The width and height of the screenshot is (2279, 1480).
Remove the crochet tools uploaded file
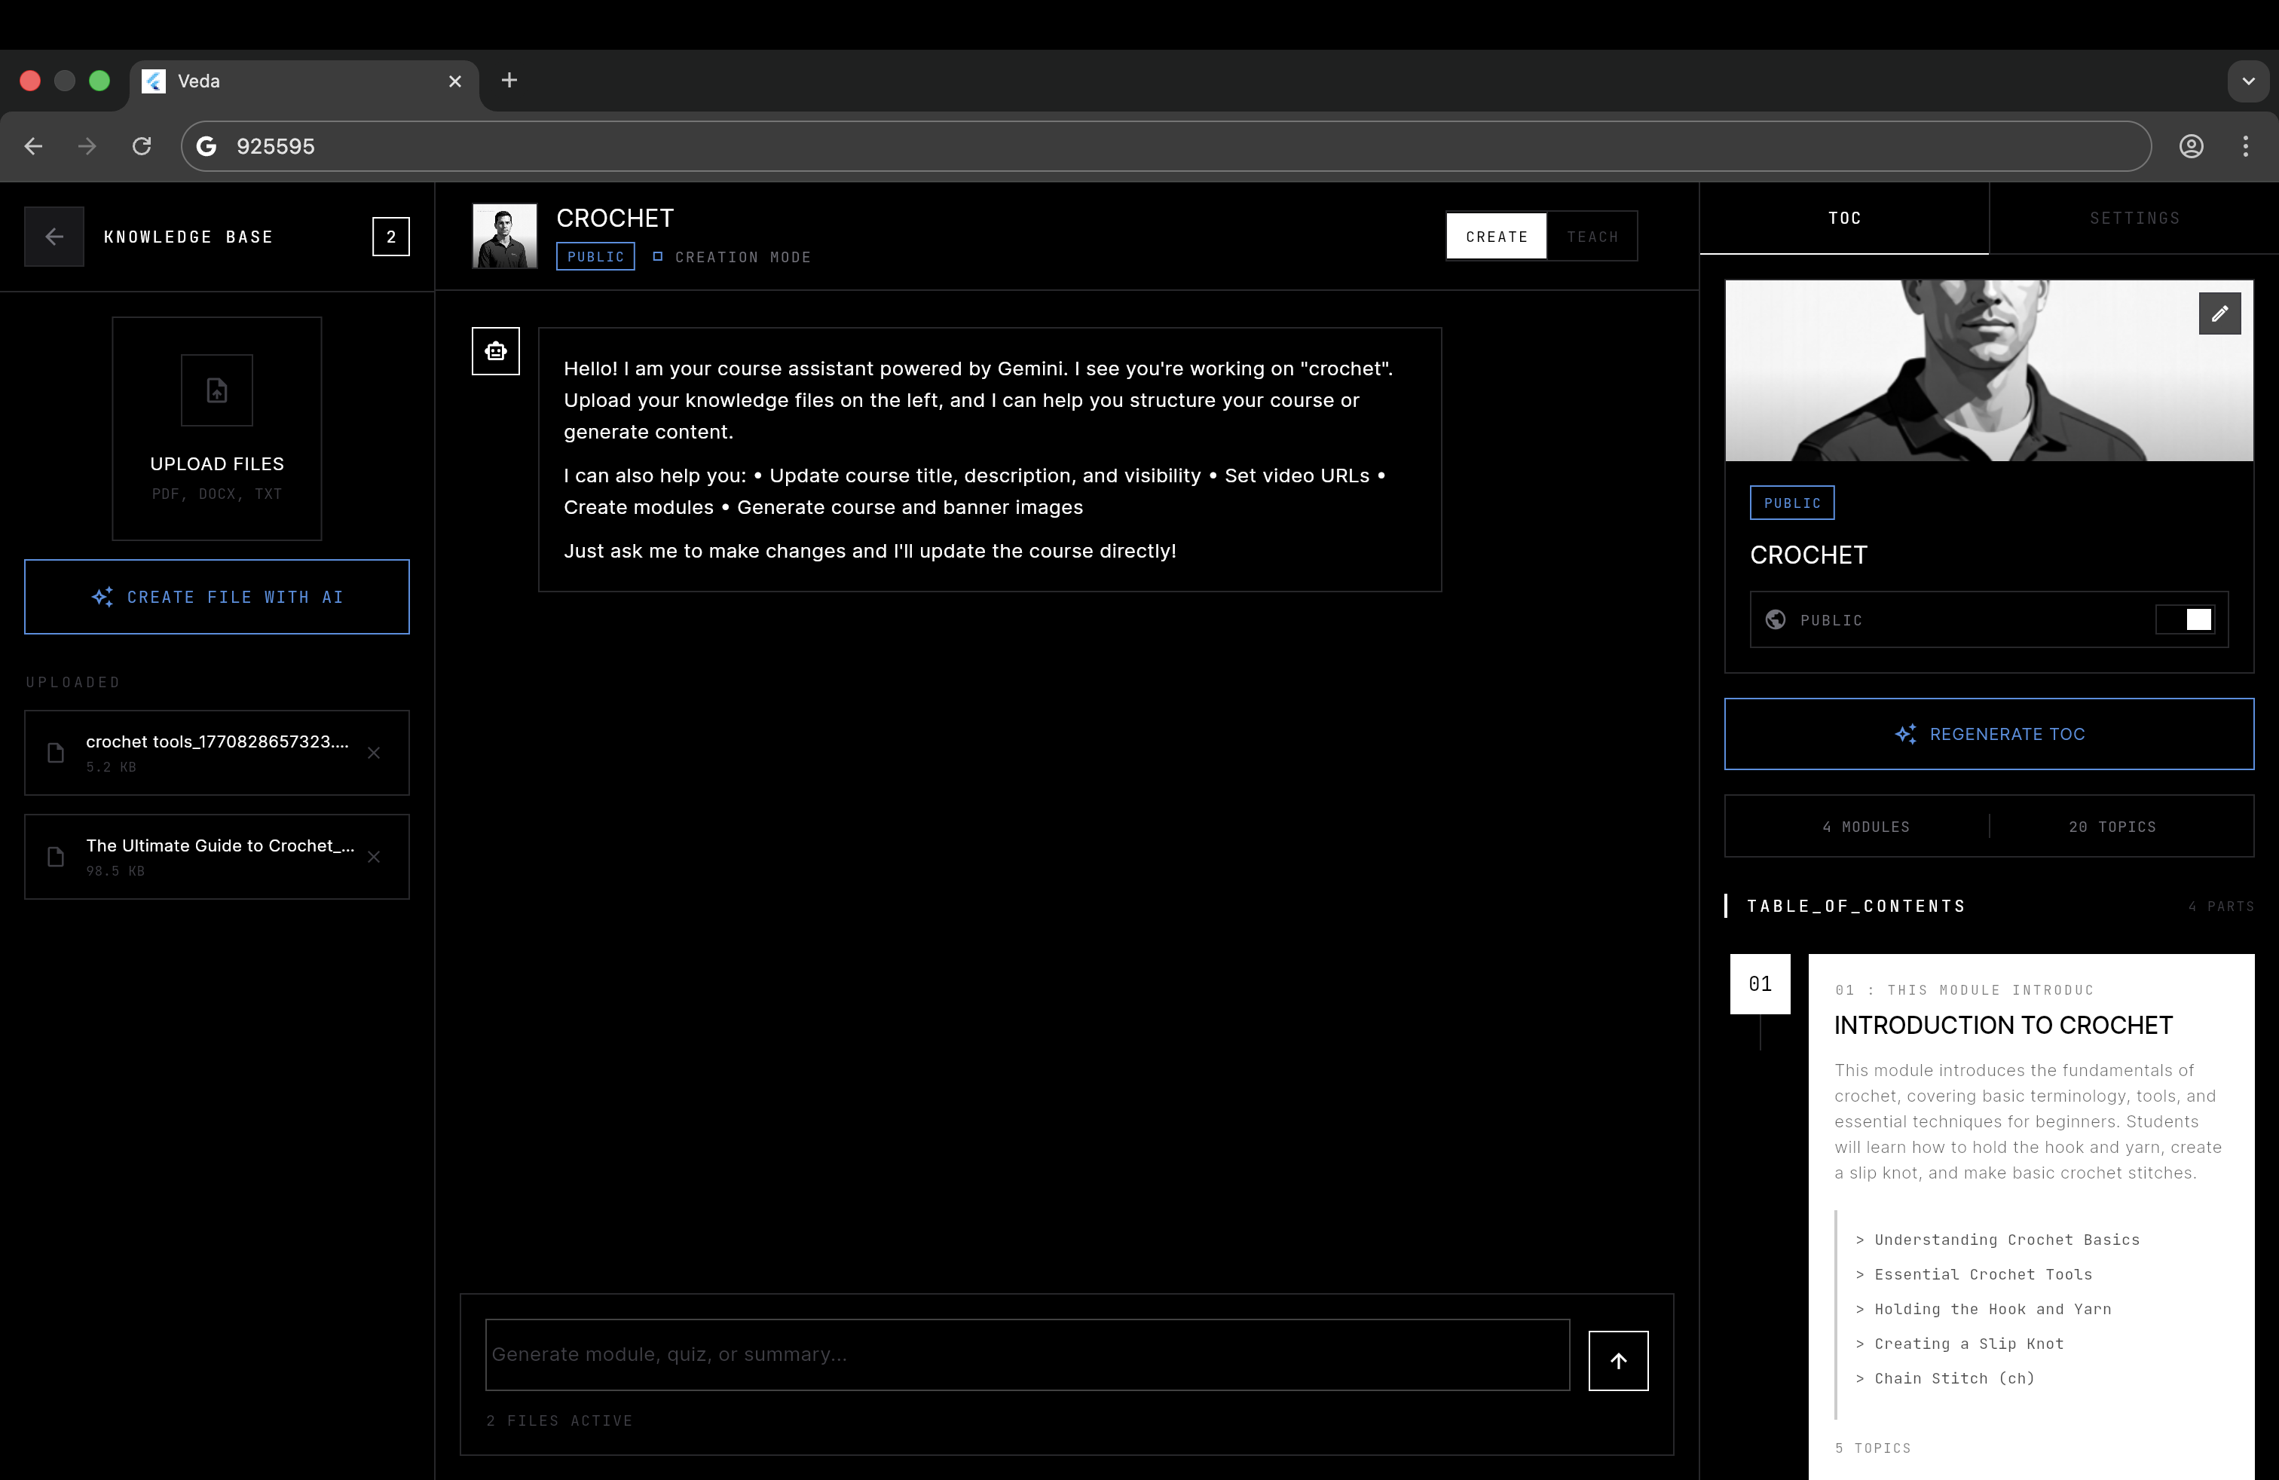pyautogui.click(x=374, y=754)
